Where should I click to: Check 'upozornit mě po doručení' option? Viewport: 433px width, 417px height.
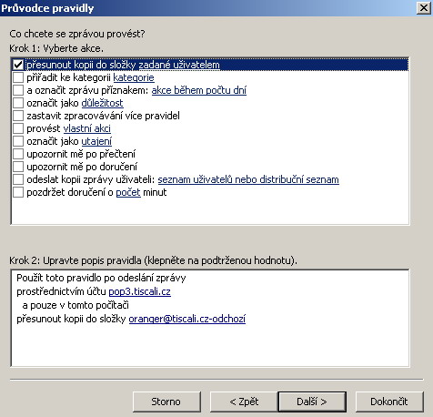pyautogui.click(x=18, y=167)
